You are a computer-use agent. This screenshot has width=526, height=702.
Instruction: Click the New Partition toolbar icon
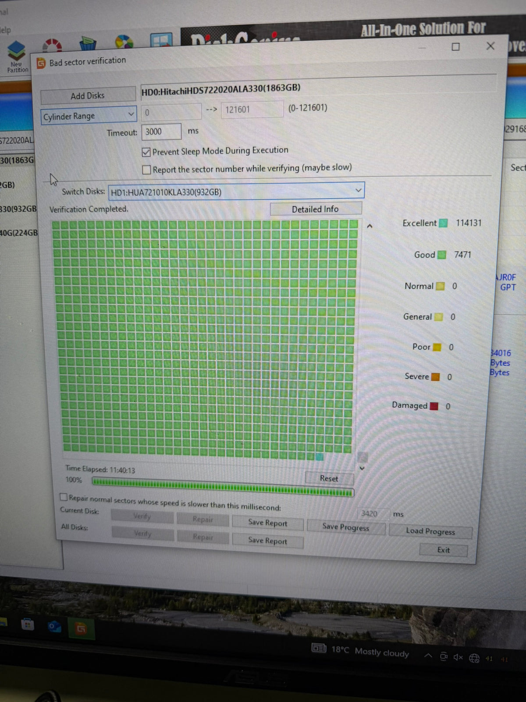coord(17,56)
